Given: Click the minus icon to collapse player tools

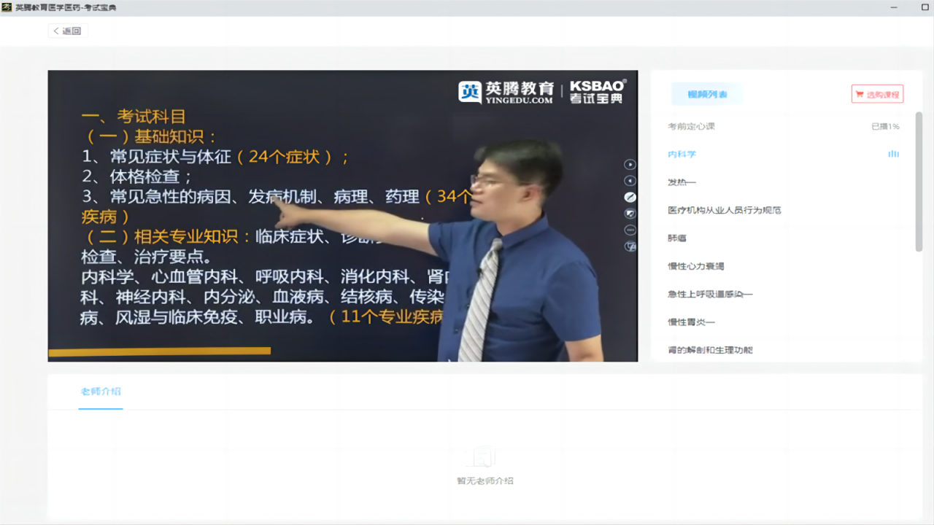Looking at the screenshot, I should (x=630, y=230).
